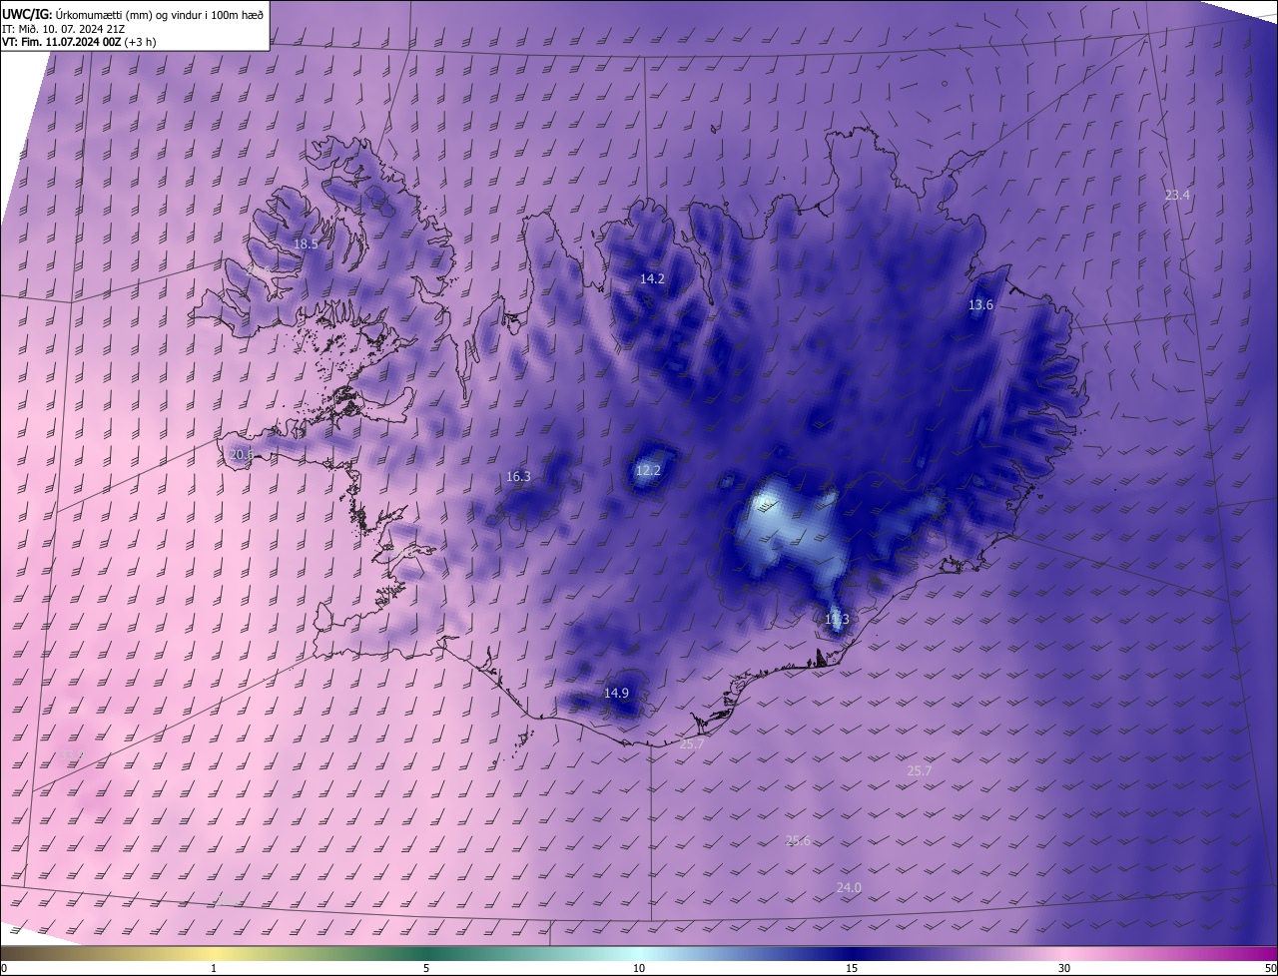Click the colour scale bar along the bottom edge

pos(639,953)
